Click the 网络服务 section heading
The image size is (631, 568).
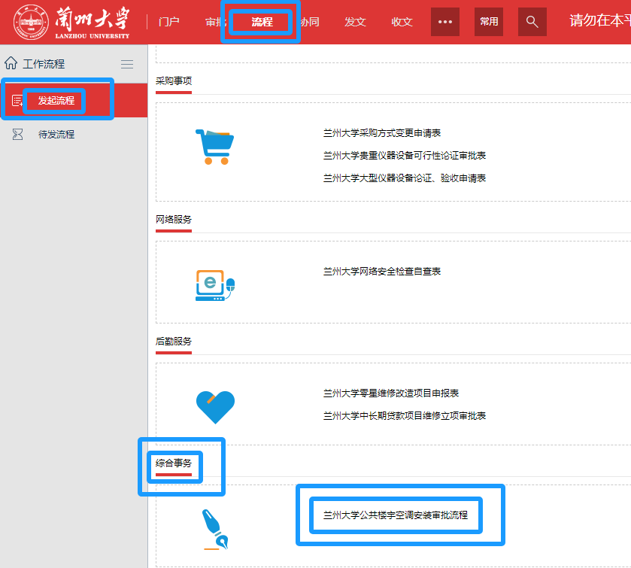(x=174, y=220)
